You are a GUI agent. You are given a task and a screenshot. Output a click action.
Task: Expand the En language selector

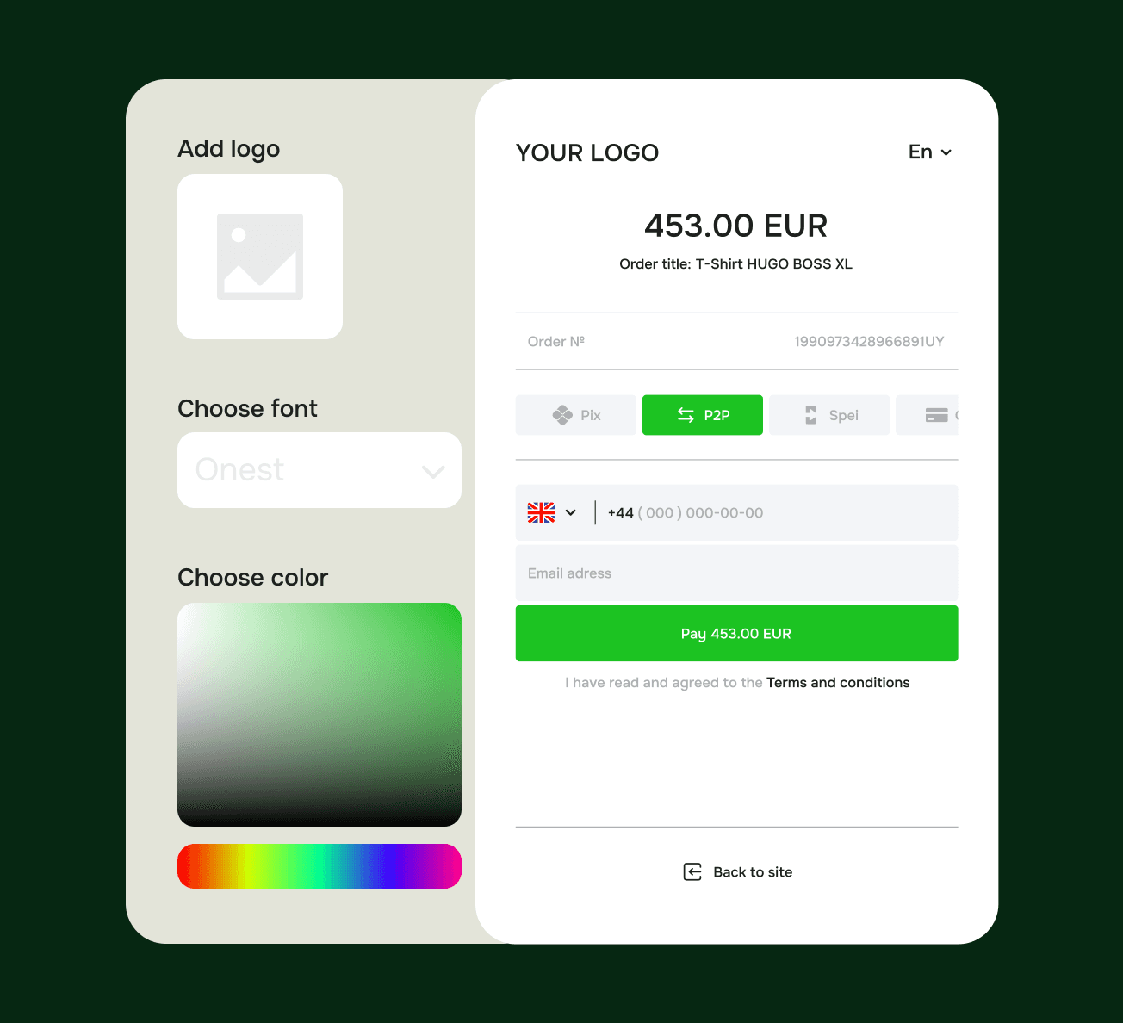930,152
